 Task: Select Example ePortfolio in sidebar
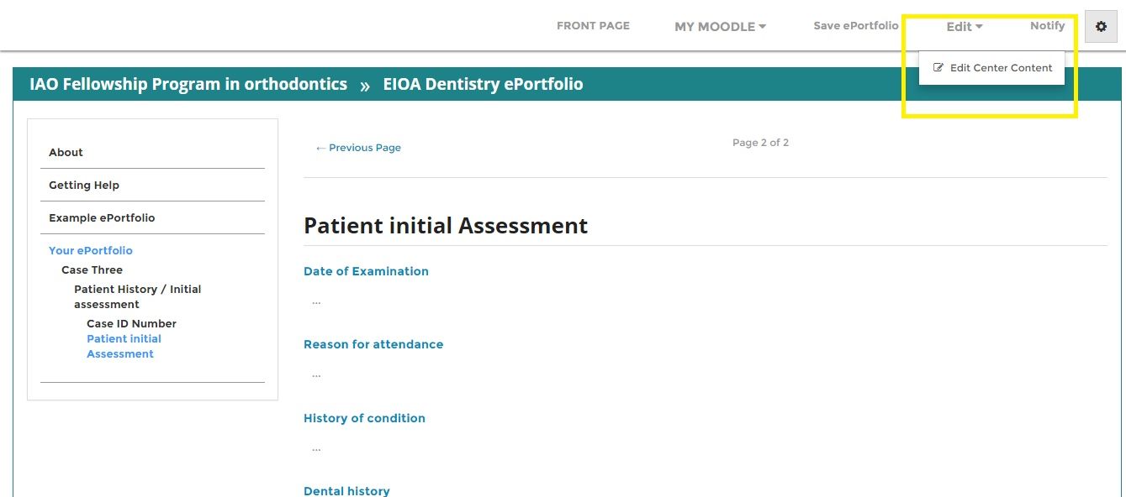tap(102, 218)
